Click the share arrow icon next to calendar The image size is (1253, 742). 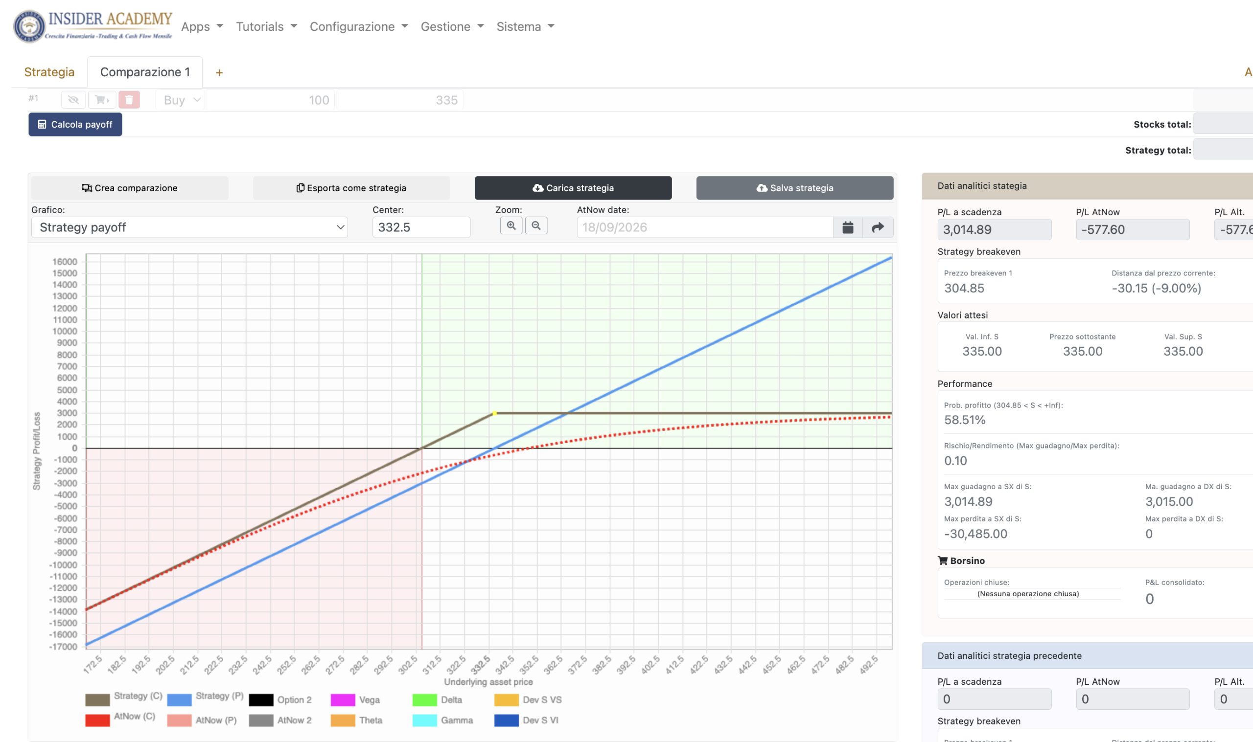pos(878,227)
